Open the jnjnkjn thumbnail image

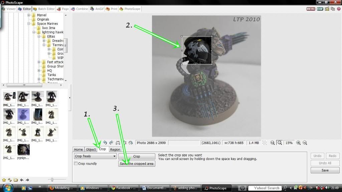coord(23,150)
